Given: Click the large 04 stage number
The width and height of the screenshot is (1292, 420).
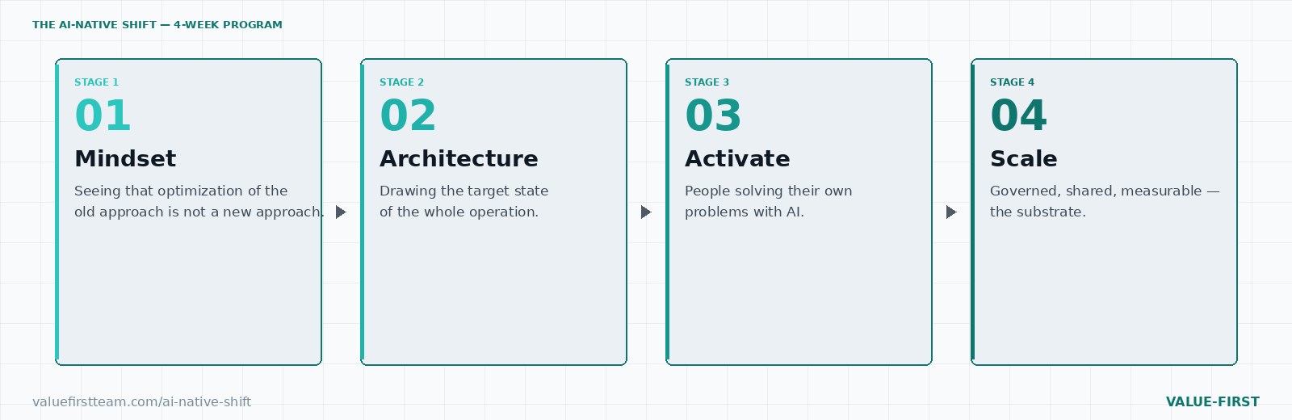Looking at the screenshot, I should pyautogui.click(x=1018, y=115).
